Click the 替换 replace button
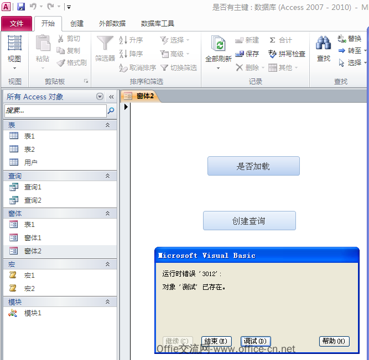 [350, 39]
